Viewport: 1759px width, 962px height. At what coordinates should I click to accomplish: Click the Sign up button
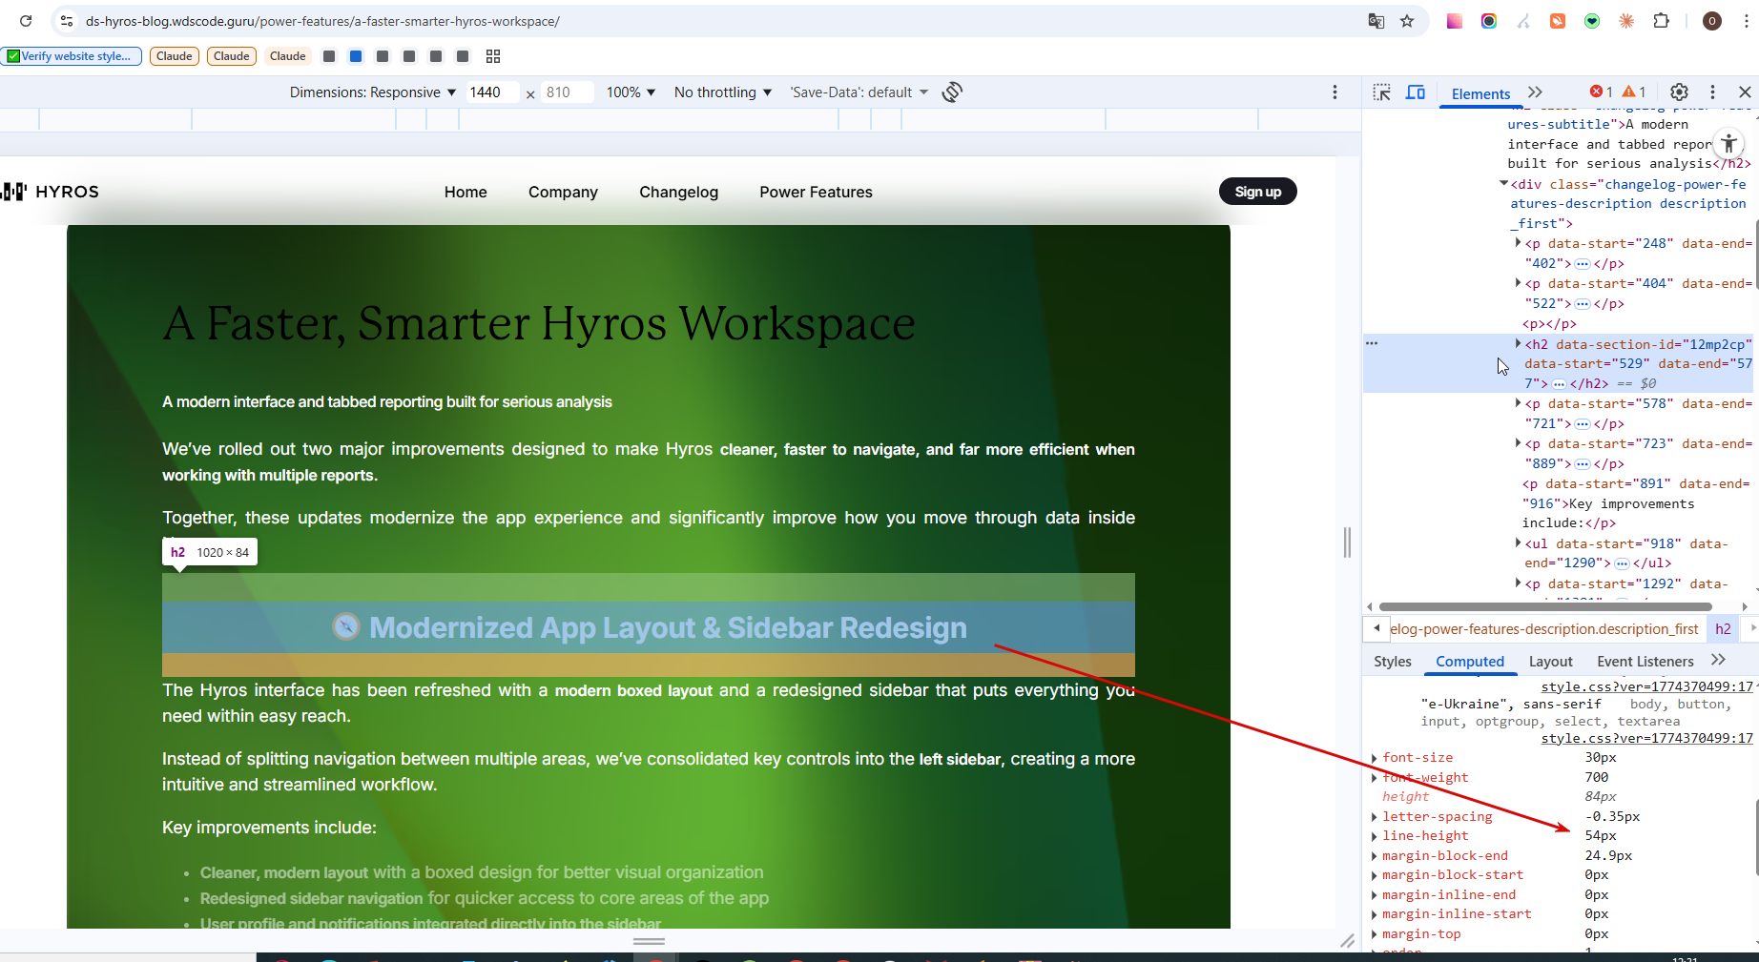1257,192
